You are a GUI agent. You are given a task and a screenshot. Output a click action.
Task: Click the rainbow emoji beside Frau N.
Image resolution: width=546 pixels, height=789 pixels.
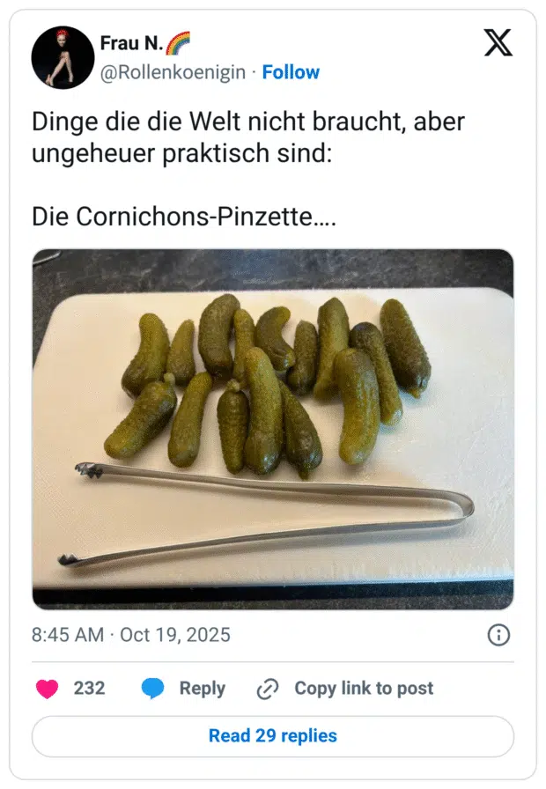[x=177, y=42]
